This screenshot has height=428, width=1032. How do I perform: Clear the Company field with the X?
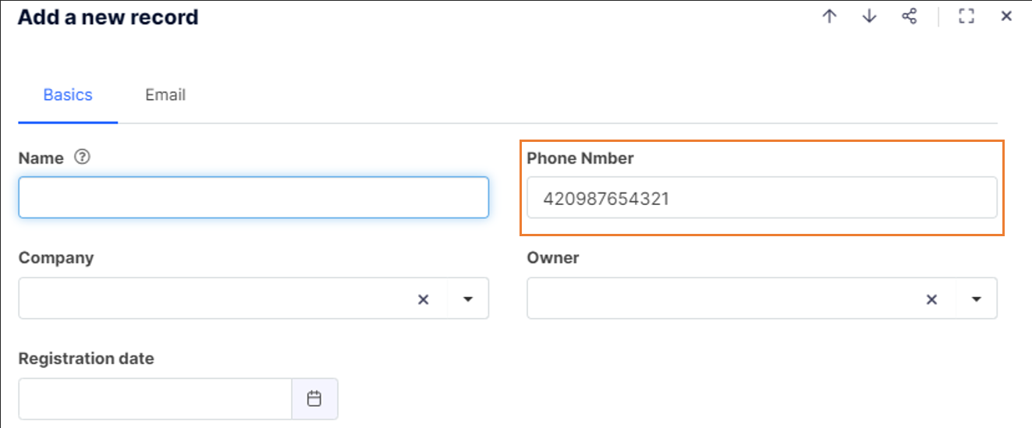click(424, 299)
